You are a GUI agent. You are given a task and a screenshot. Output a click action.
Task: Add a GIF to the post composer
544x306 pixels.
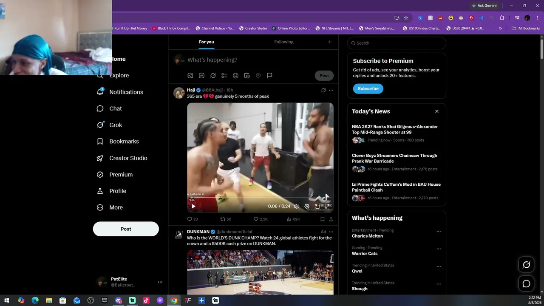coord(201,76)
